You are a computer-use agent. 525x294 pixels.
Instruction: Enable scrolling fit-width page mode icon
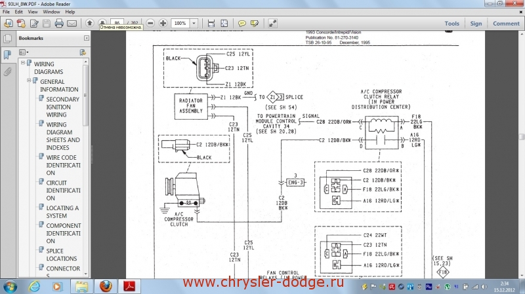pyautogui.click(x=211, y=23)
